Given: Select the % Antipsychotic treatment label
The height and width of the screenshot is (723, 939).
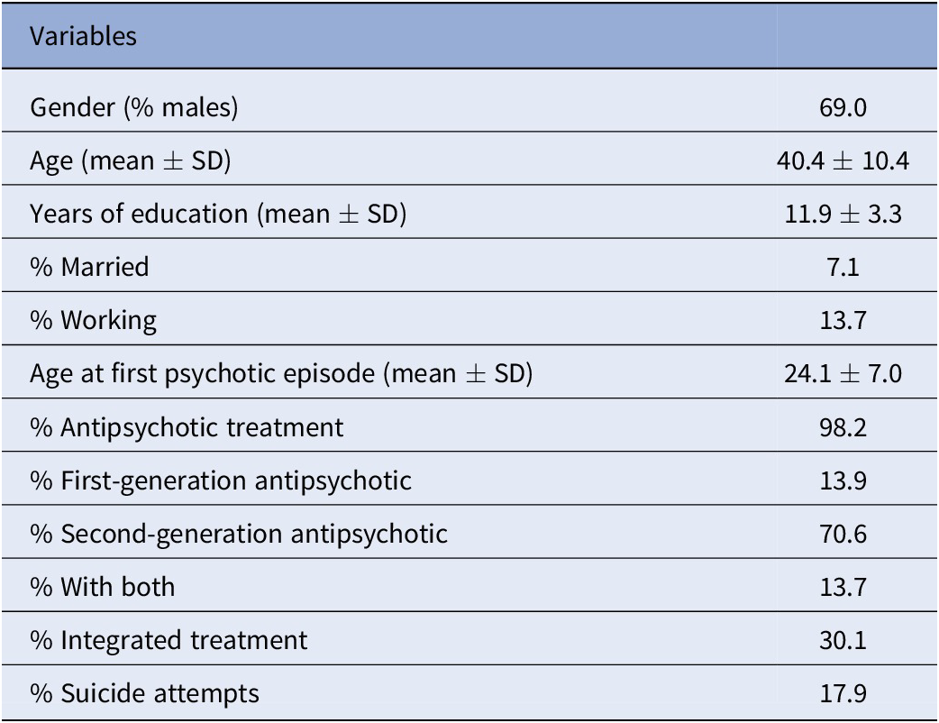Looking at the screenshot, I should [187, 427].
